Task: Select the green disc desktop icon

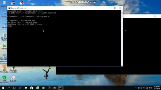Action: pyautogui.click(x=4, y=46)
